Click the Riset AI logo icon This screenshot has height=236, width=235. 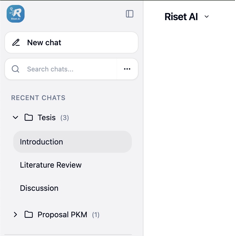coord(15,14)
